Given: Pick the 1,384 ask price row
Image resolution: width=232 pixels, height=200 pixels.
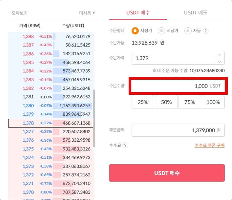Looking at the screenshot, I should 51,71.
